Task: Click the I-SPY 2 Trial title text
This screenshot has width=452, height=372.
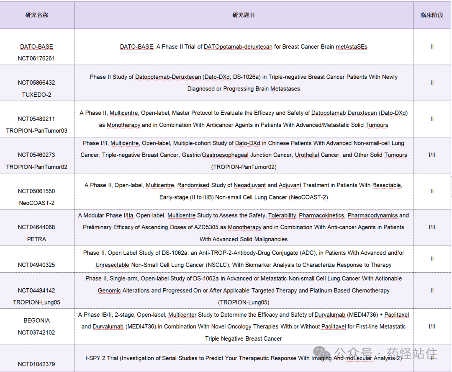Action: pyautogui.click(x=244, y=358)
